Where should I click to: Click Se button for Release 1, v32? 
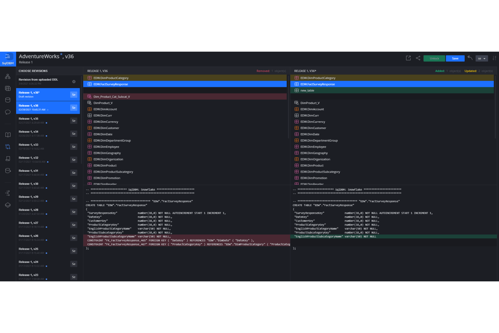(74, 160)
